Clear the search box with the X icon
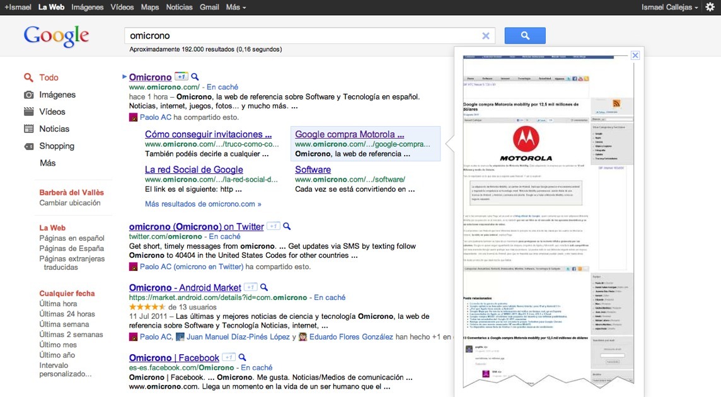 click(485, 36)
